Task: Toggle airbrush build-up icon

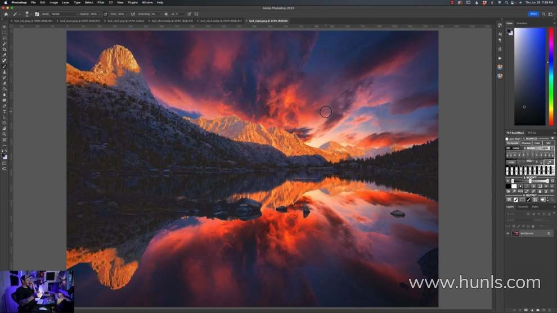Action: click(133, 14)
